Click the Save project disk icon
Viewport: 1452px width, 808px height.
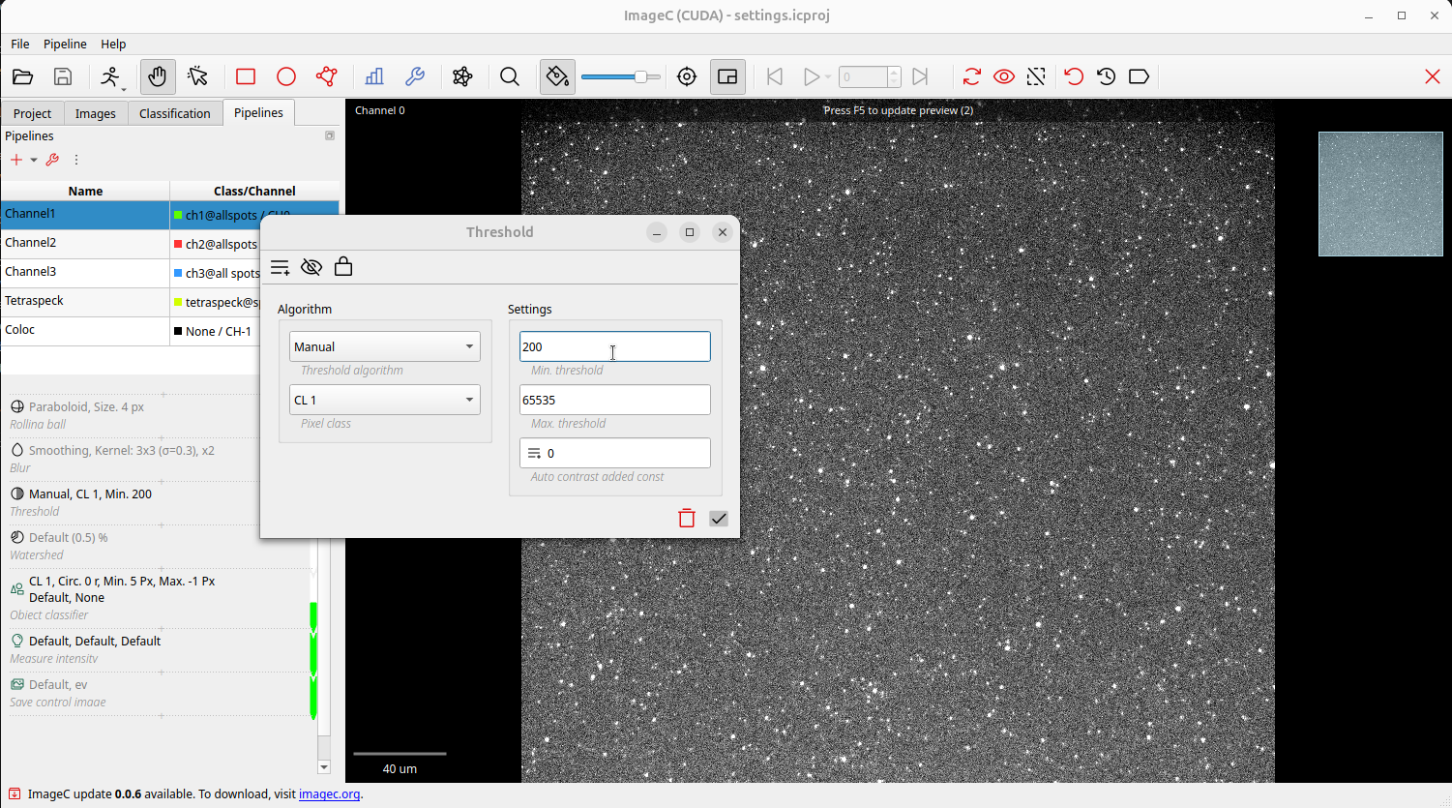tap(63, 76)
